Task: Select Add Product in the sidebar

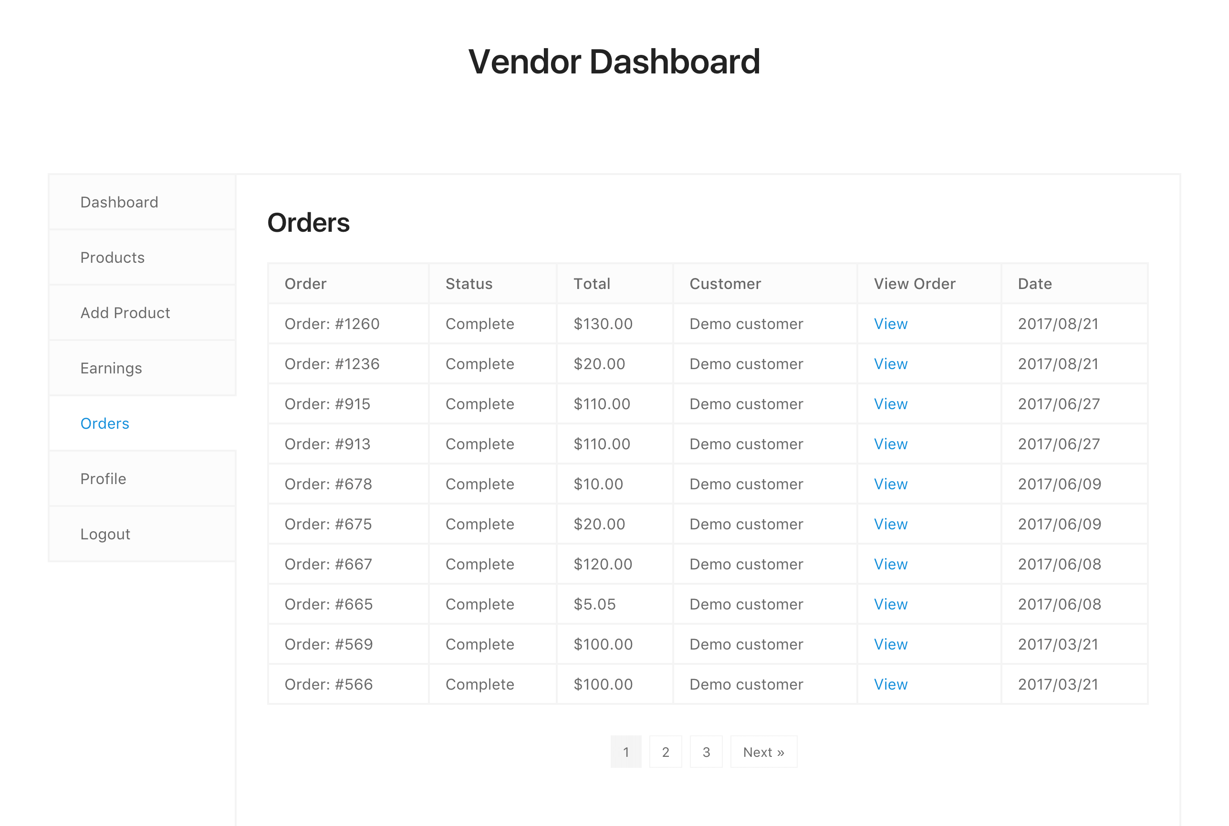Action: (x=125, y=313)
